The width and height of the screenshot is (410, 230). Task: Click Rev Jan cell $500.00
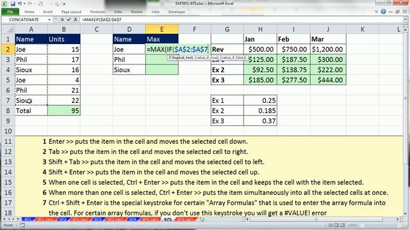pyautogui.click(x=260, y=49)
